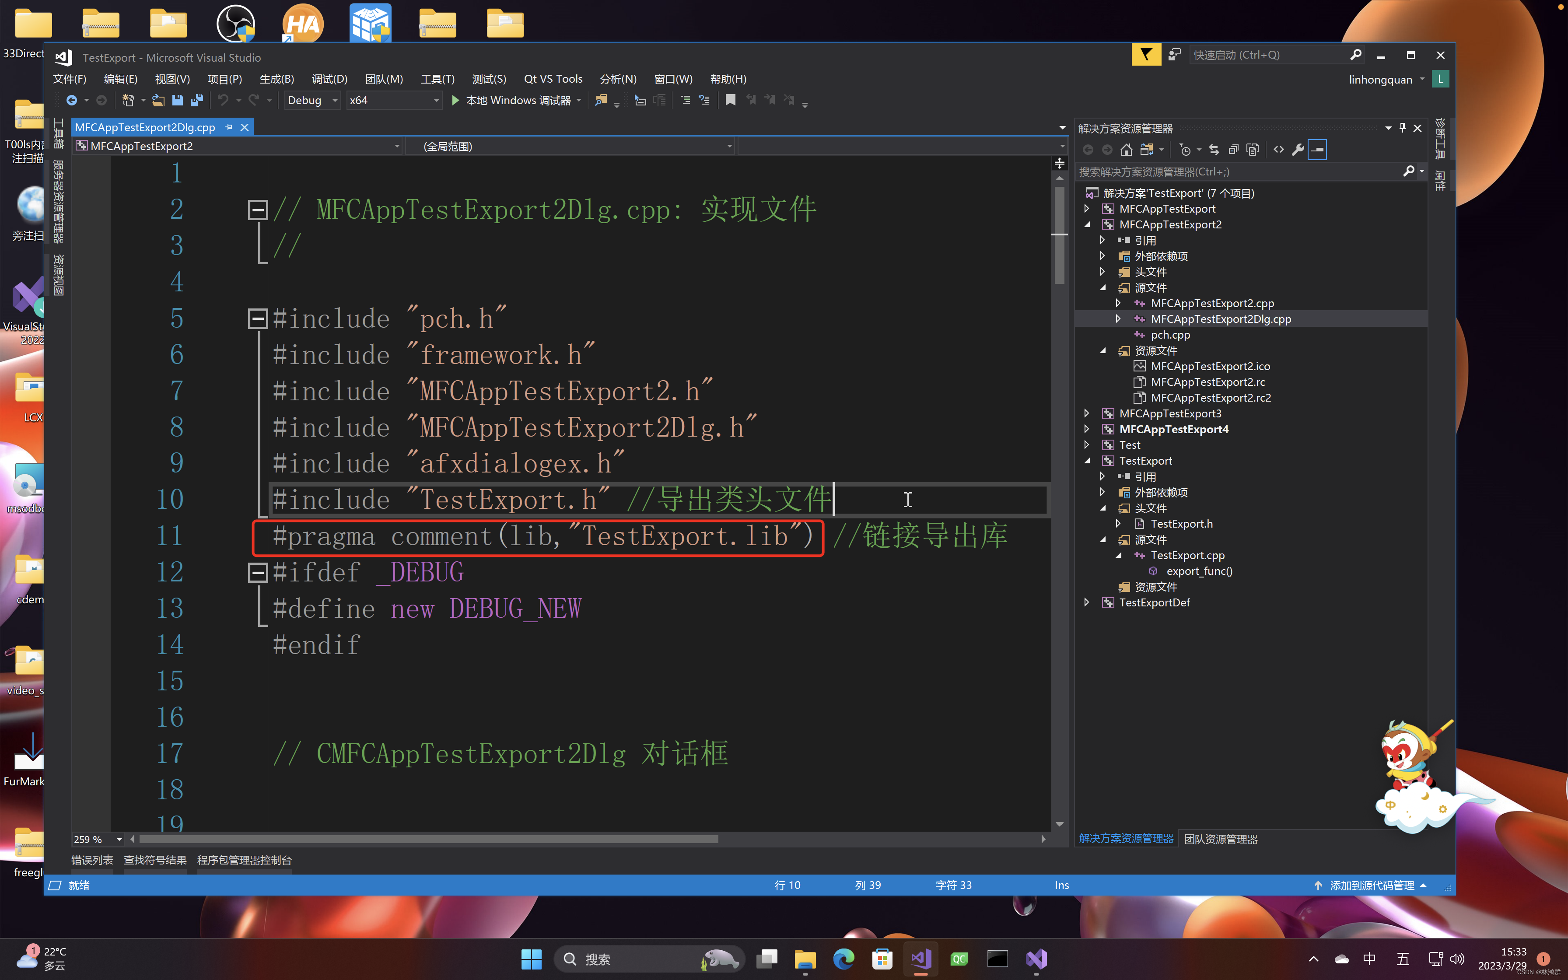Click the Home icon in Solution Explorer
1568x980 pixels.
click(x=1126, y=150)
